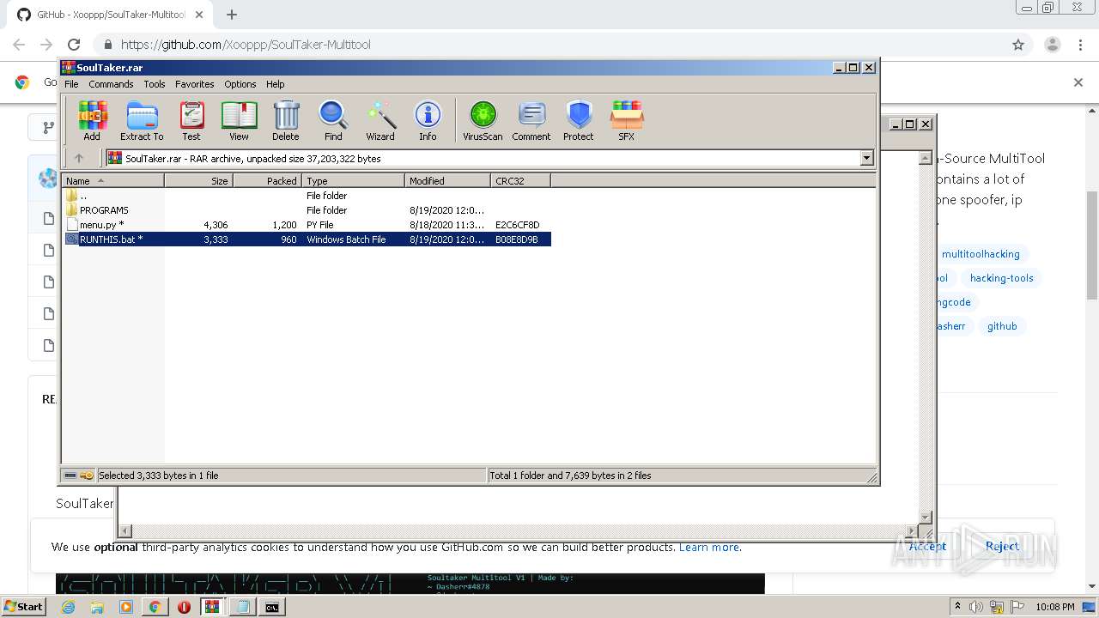Click 'Learn more' cookie link
Viewport: 1099px width, 618px height.
(x=708, y=547)
